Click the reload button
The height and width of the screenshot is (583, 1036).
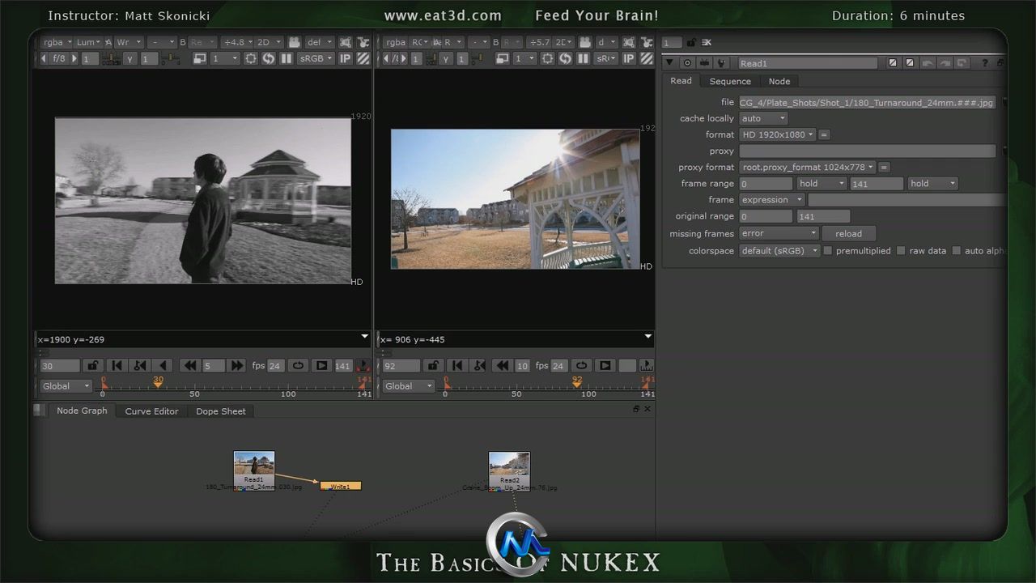tap(849, 233)
